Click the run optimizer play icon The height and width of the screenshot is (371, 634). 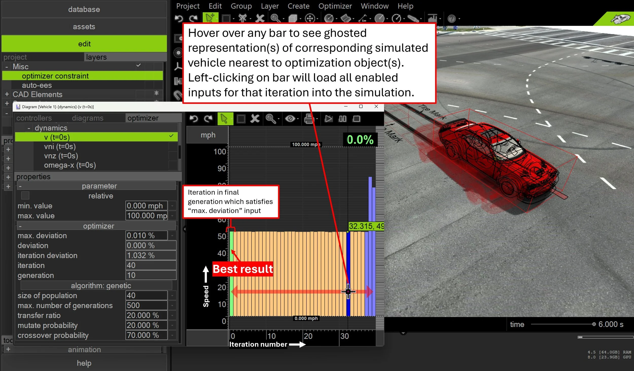click(328, 119)
